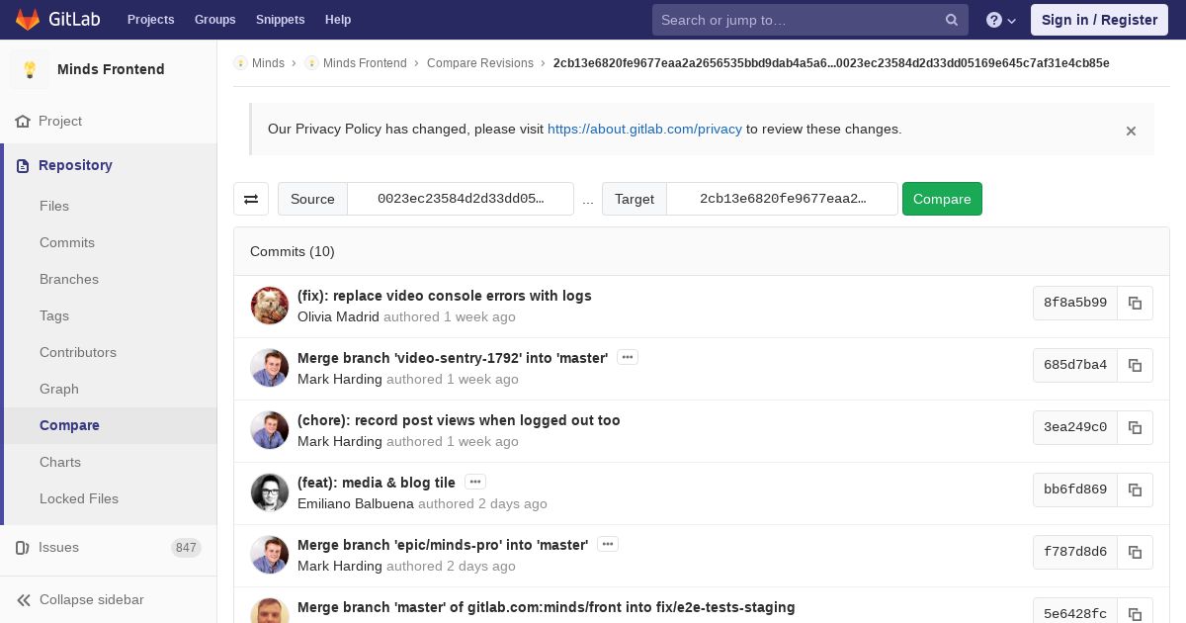
Task: Copy commit SHA bb6fd869
Action: coord(1136,489)
